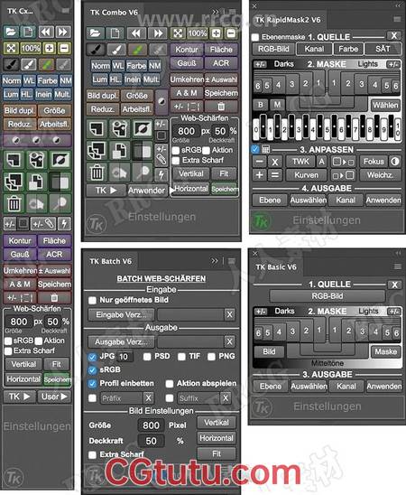Viewport: 406px width, 495px height.
Task: Click the TK logo in TK Basic V6
Action: [x=263, y=406]
